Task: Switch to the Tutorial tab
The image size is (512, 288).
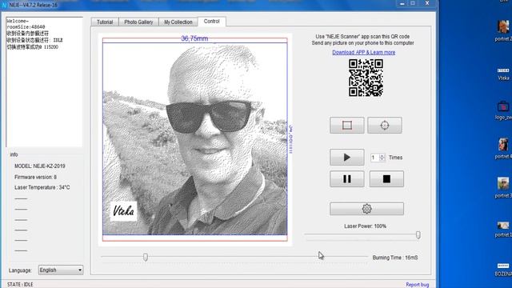Action: pyautogui.click(x=105, y=22)
